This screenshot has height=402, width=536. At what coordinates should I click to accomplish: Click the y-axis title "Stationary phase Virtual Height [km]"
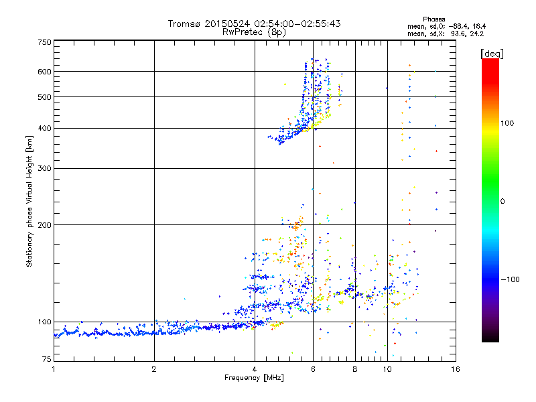[29, 201]
